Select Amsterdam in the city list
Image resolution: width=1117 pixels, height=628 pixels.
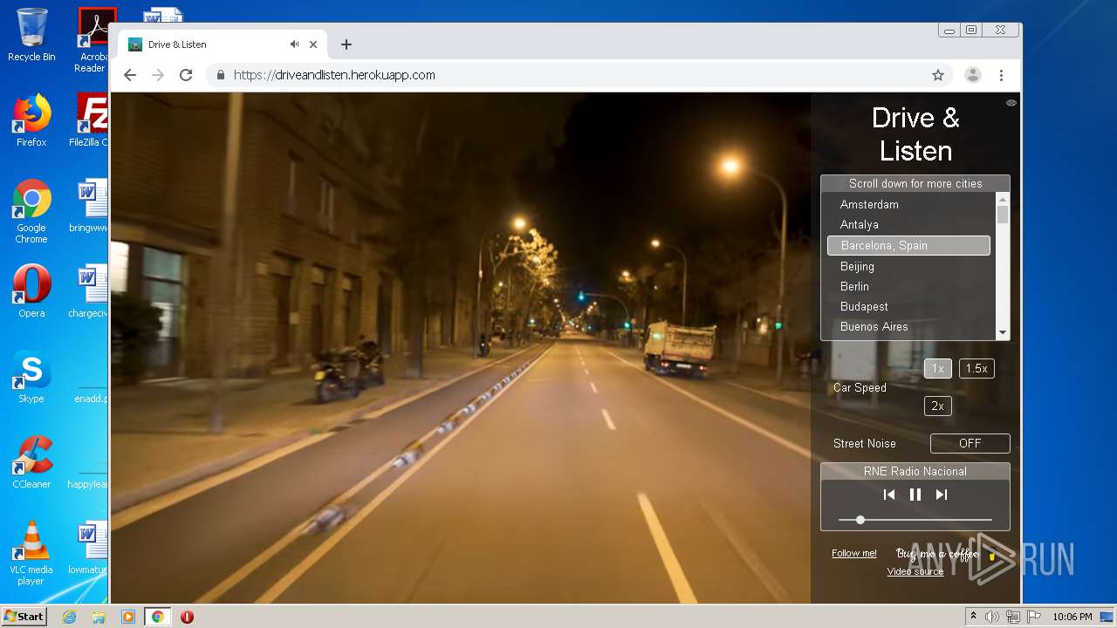coord(908,204)
